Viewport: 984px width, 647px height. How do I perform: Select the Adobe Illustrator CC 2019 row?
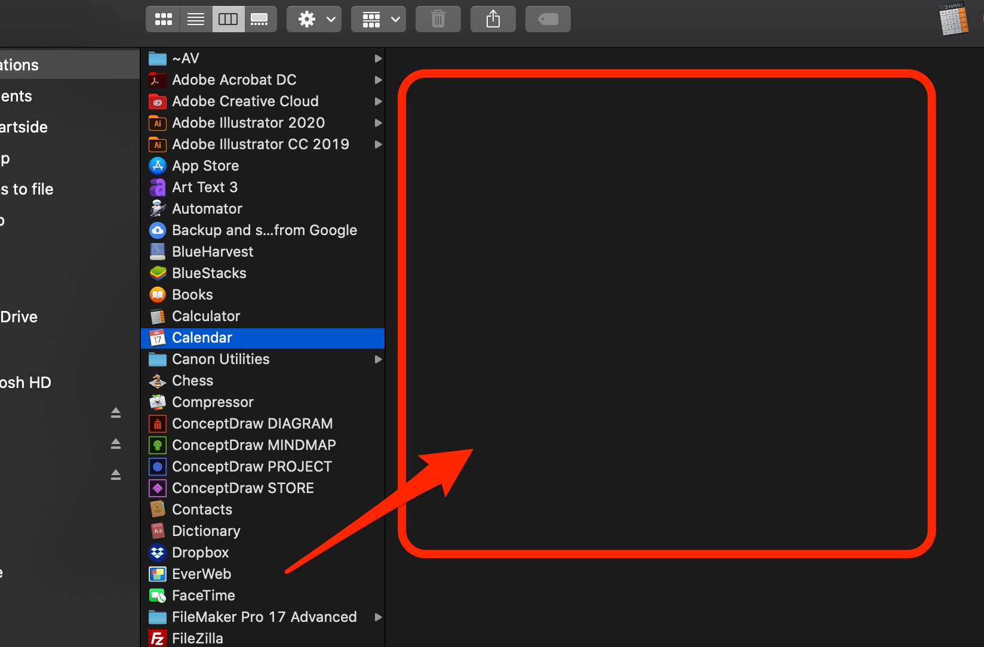click(263, 144)
